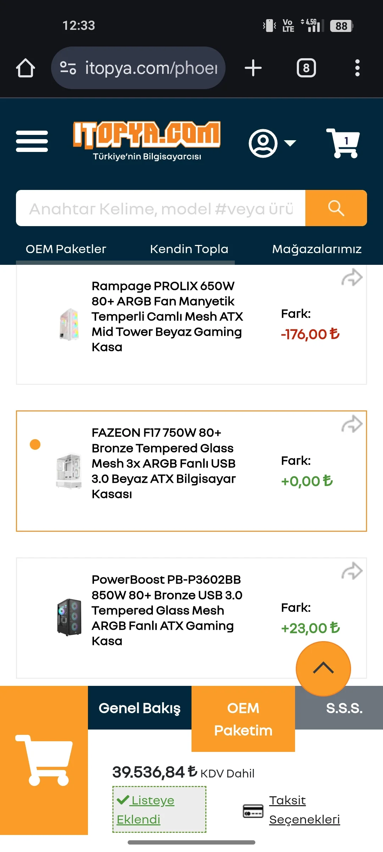Select the FAZEON F17 case radio option
The image size is (383, 852).
click(35, 444)
